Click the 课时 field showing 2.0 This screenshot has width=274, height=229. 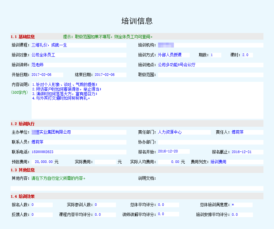pos(247,55)
